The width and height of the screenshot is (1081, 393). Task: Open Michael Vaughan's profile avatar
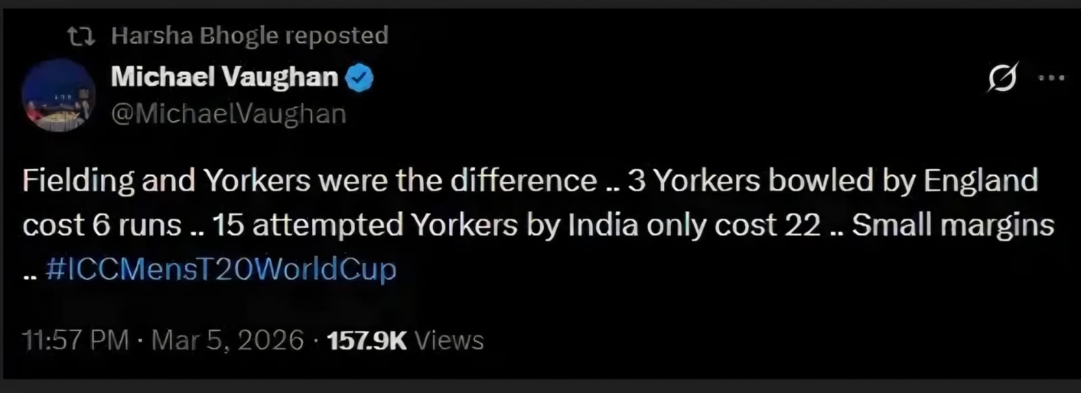pyautogui.click(x=58, y=95)
